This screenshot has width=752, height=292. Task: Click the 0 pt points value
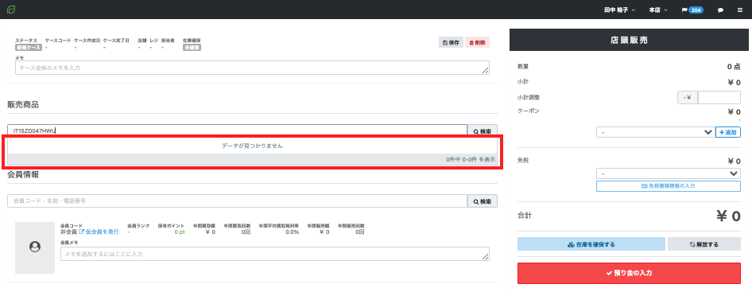coord(180,232)
